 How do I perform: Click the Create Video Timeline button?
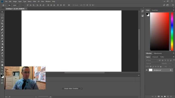(x=71, y=88)
